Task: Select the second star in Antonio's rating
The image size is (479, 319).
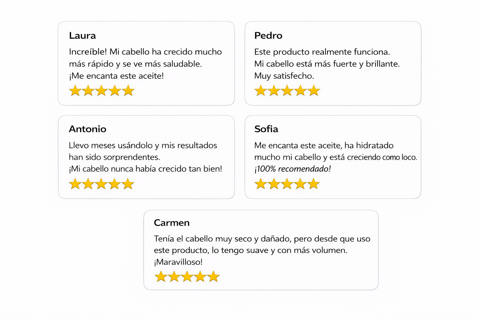Action: point(88,184)
